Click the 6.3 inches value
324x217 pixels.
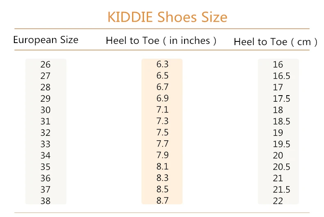162,64
